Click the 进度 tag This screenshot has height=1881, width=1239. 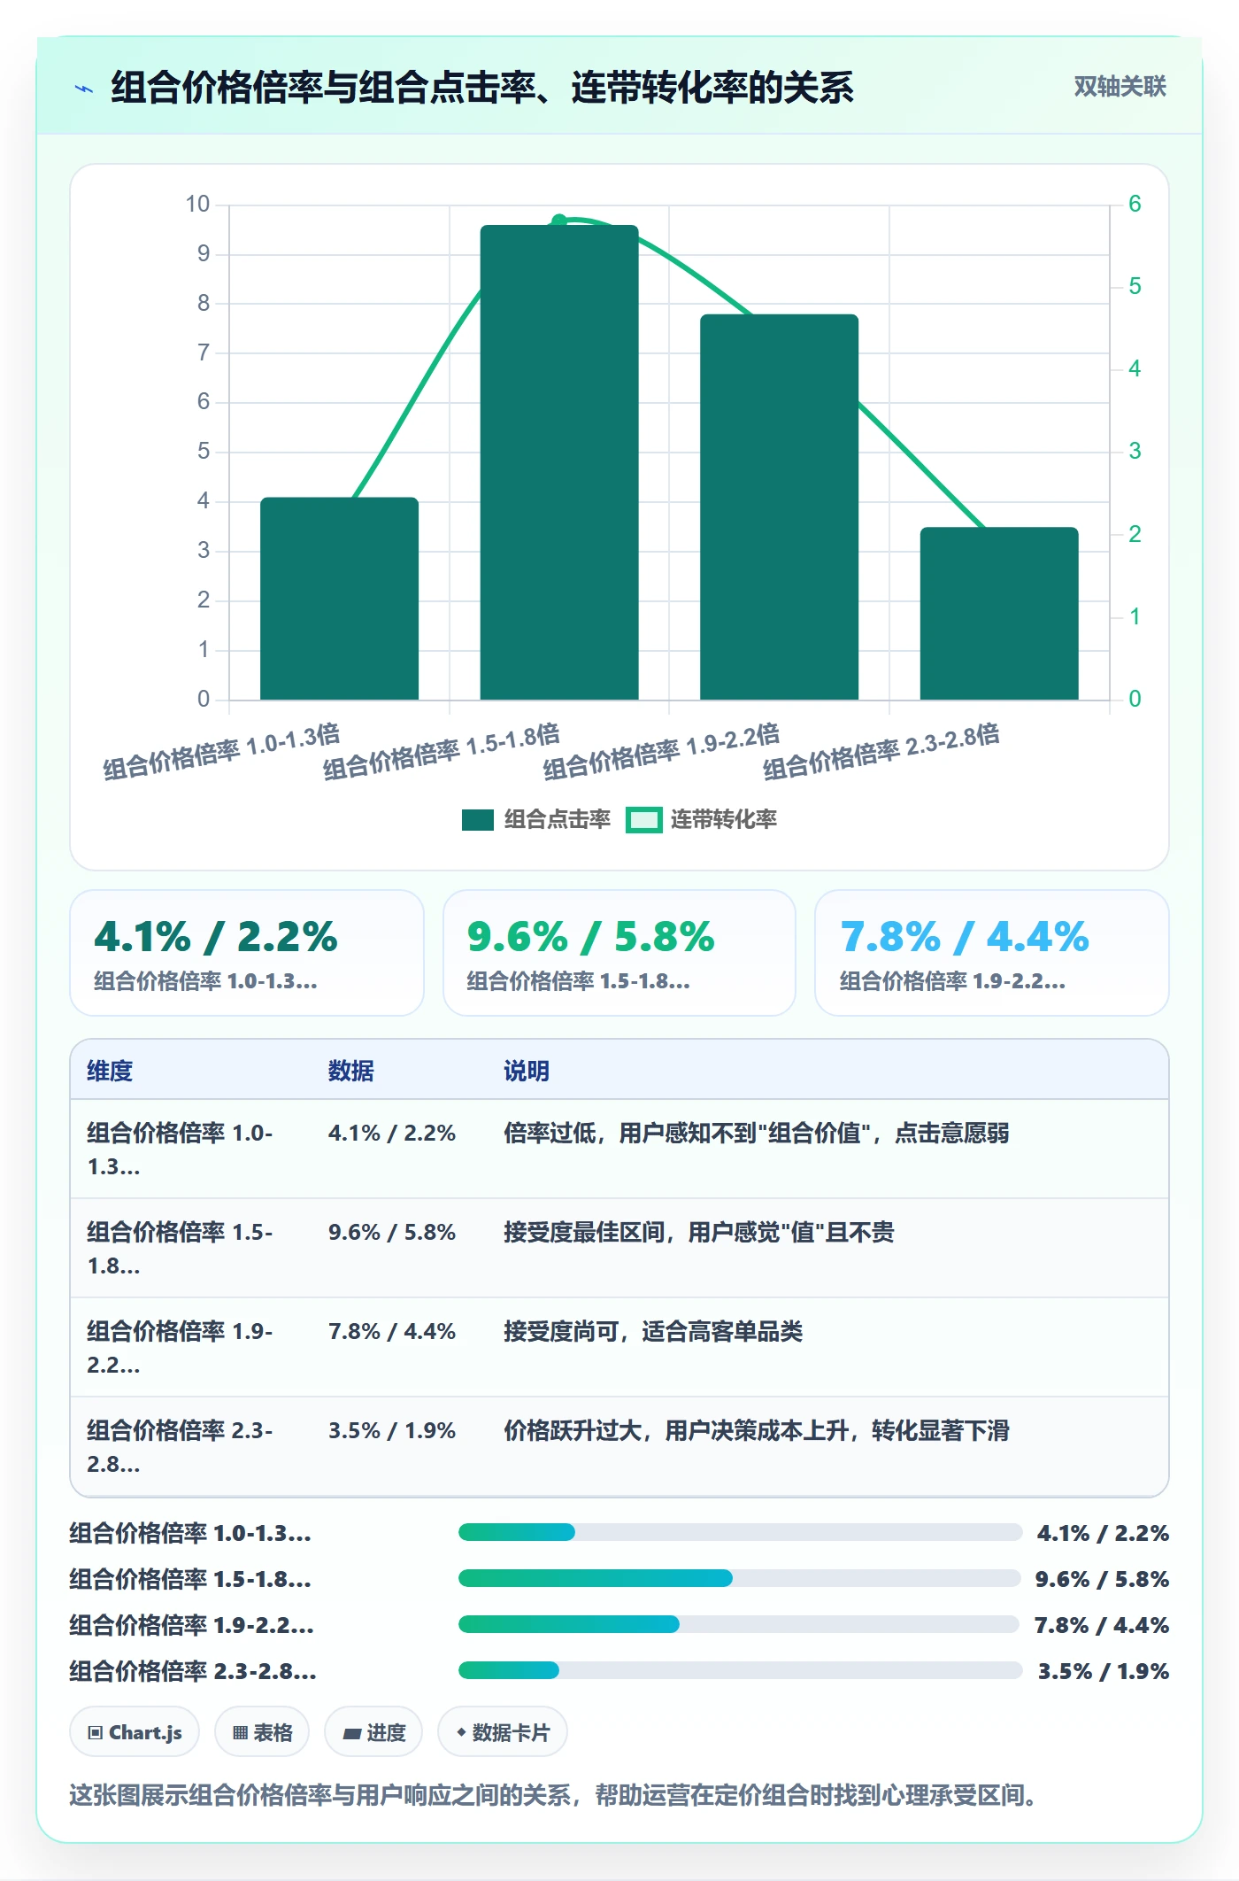tap(373, 1731)
